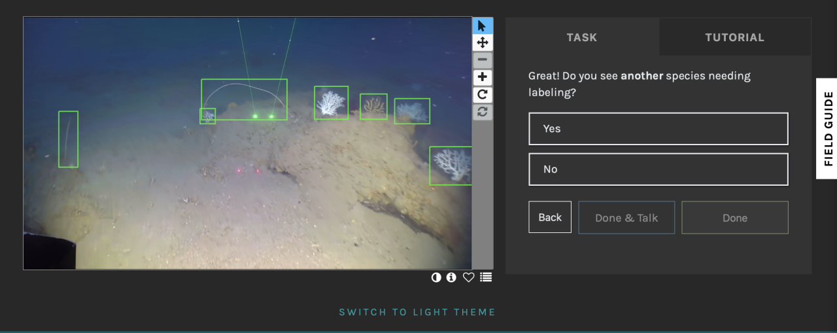Screen dimensions: 837x333
Task: Invert image colors with the contrast icon
Action: pyautogui.click(x=436, y=277)
